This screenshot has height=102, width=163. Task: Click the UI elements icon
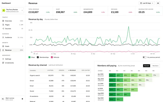click(3, 63)
